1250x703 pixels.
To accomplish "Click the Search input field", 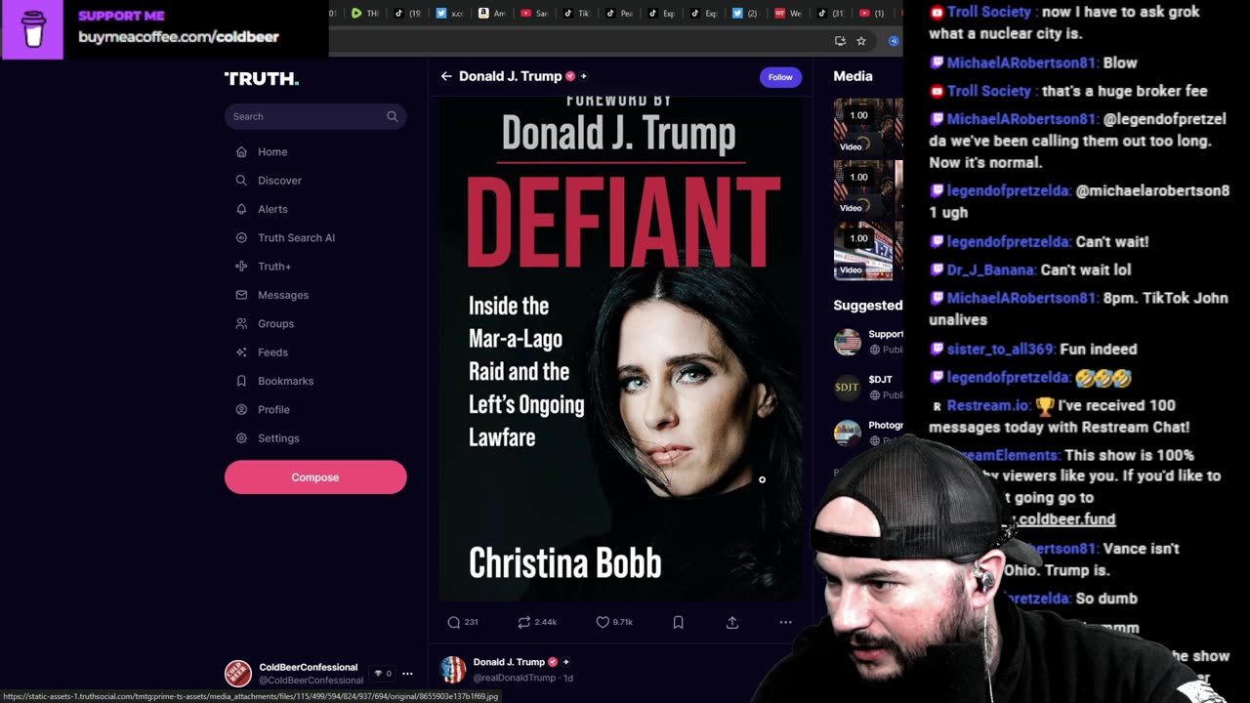I will (315, 116).
